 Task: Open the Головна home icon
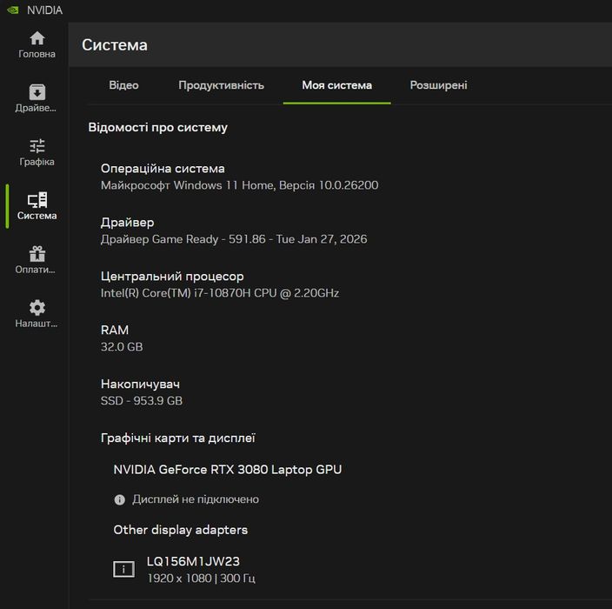[37, 38]
